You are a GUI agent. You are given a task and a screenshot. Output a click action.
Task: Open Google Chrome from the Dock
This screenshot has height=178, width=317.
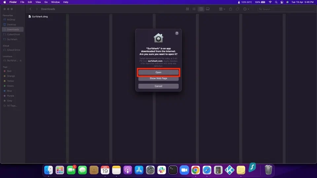click(x=196, y=170)
